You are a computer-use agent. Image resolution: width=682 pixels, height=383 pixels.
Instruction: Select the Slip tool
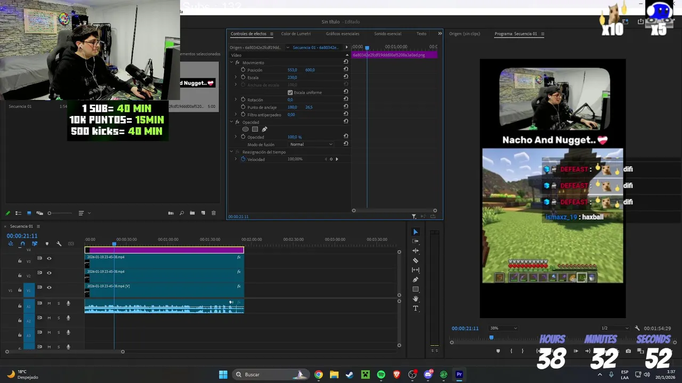click(x=416, y=270)
